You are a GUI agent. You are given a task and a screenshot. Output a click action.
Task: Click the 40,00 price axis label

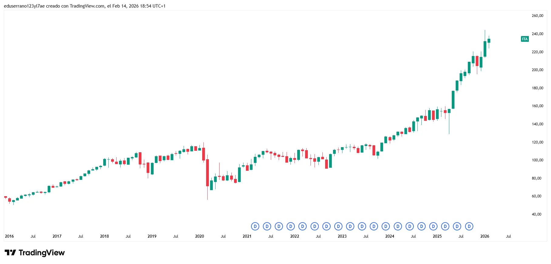click(x=536, y=214)
